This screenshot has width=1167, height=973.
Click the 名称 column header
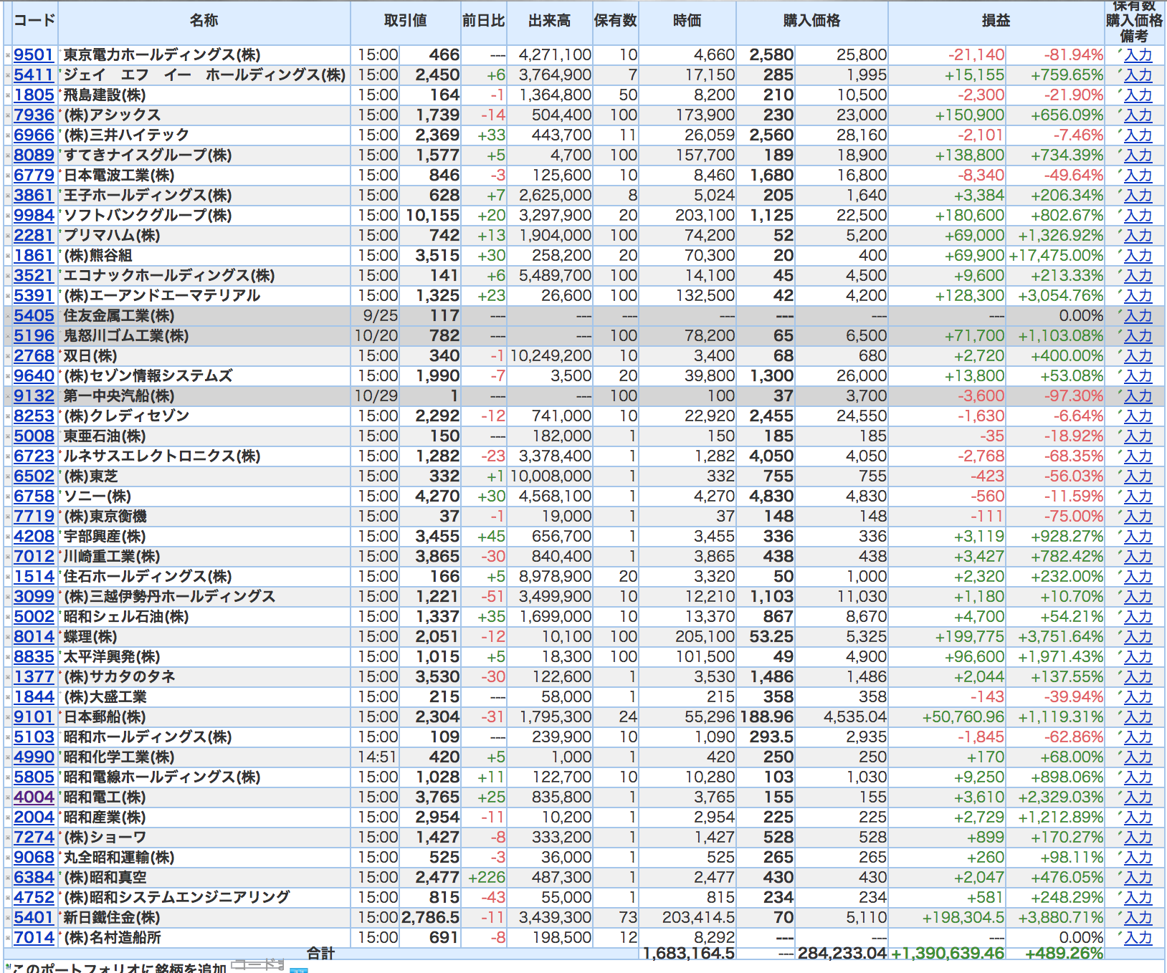pyautogui.click(x=204, y=21)
